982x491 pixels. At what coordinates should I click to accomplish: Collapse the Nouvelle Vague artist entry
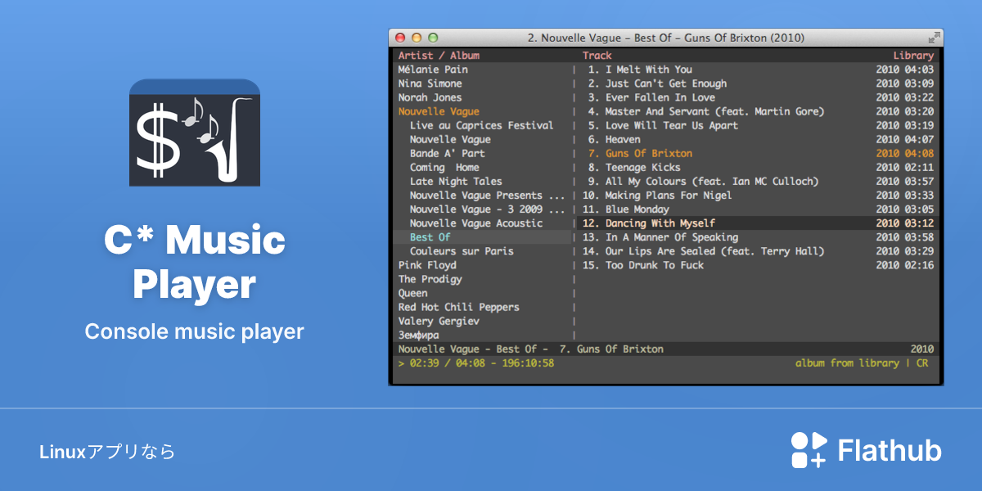(x=439, y=111)
